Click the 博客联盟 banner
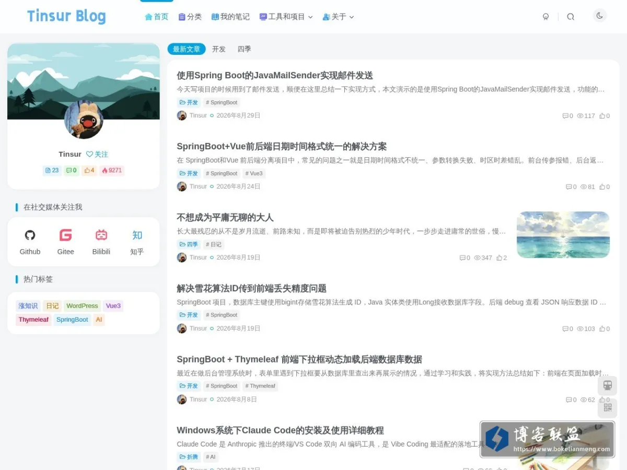This screenshot has height=470, width=627. 547,440
